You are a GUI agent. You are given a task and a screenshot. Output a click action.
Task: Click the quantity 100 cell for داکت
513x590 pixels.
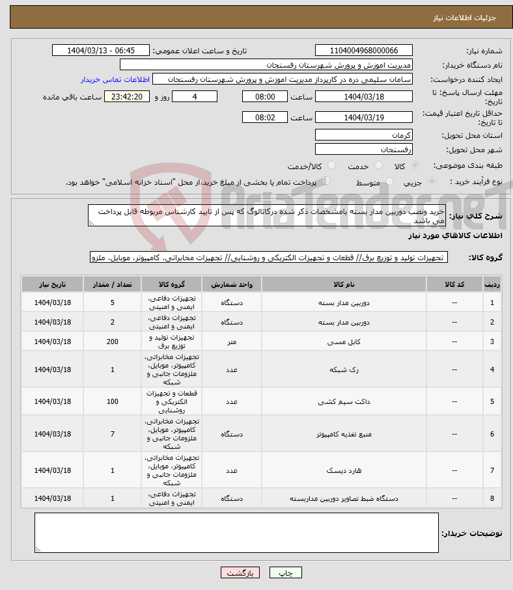[112, 401]
